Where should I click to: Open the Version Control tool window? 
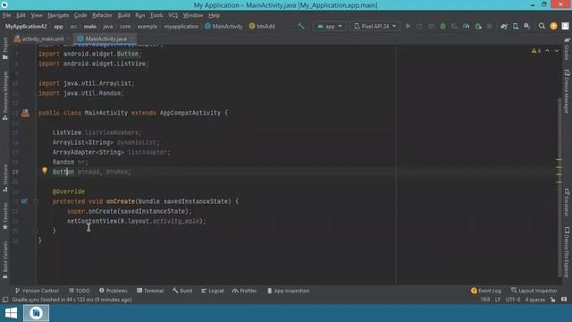[37, 291]
